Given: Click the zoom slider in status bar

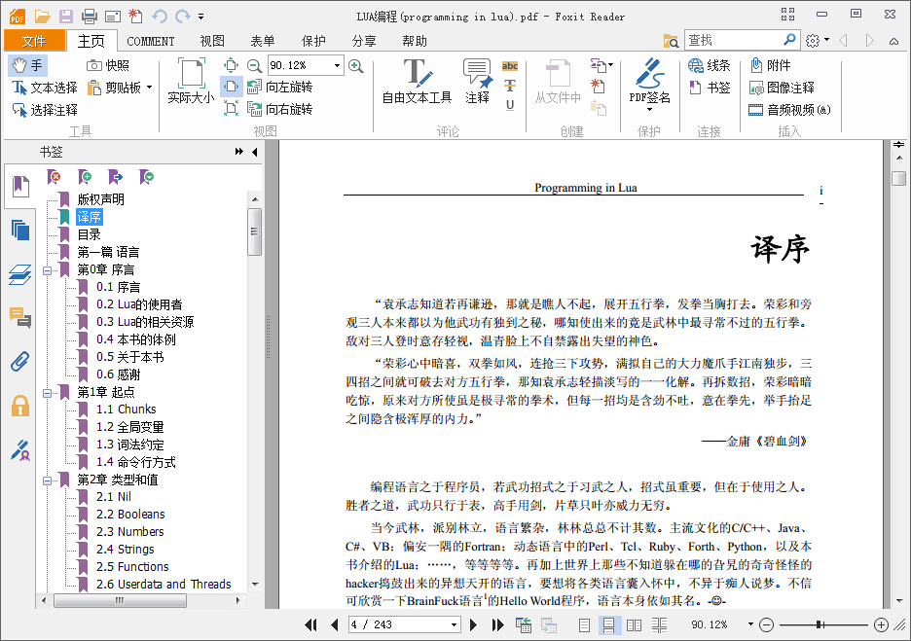Looking at the screenshot, I should pyautogui.click(x=820, y=624).
